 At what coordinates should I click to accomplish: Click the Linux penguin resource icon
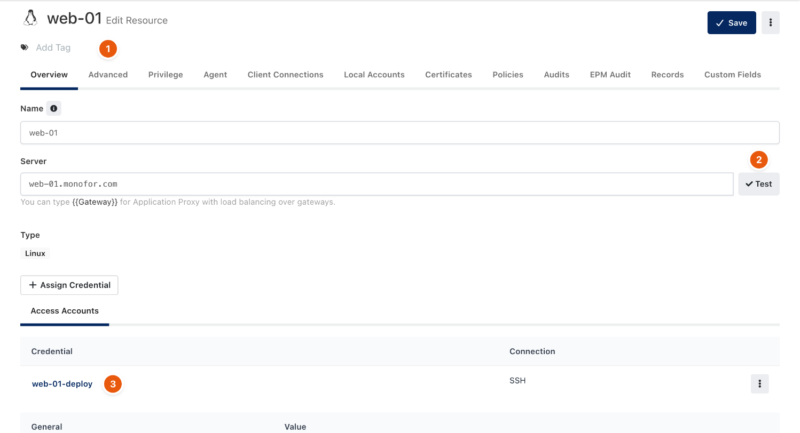tap(30, 18)
